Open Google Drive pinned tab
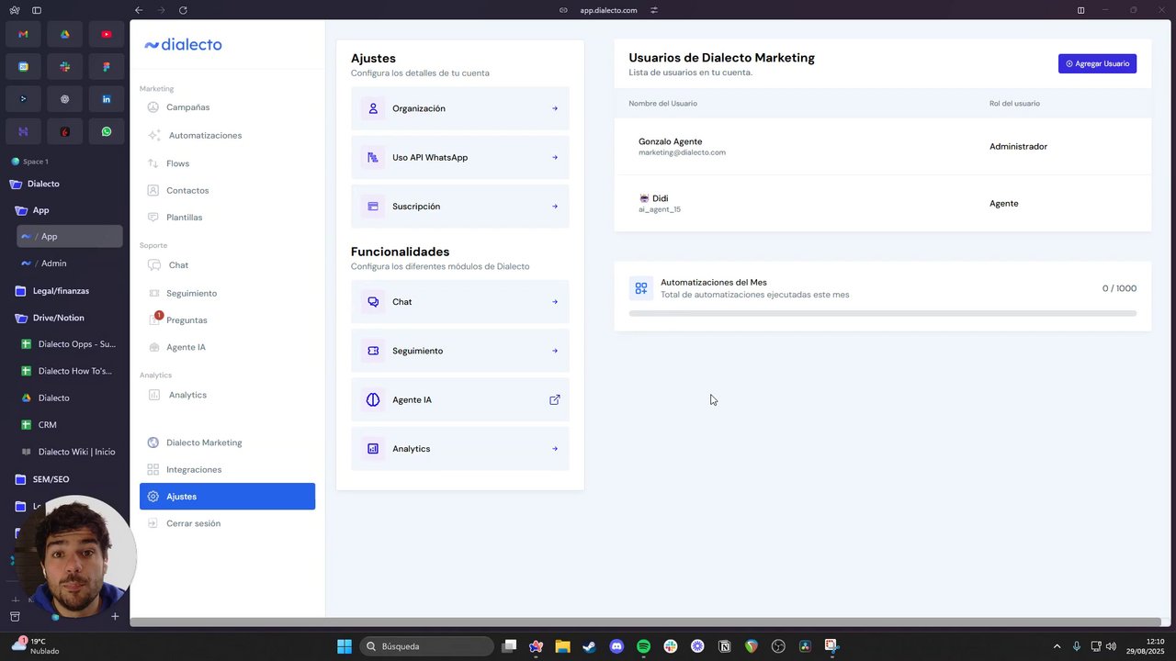 [65, 34]
